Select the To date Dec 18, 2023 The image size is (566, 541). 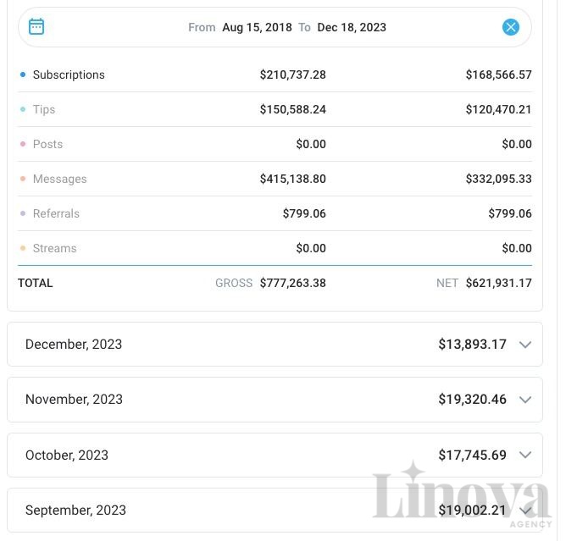click(352, 27)
